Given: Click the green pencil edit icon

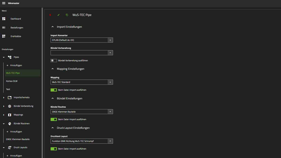Looking at the screenshot, I should pos(58,15).
